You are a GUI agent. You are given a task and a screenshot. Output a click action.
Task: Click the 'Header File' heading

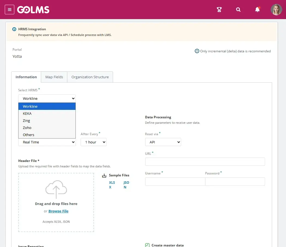point(29,161)
